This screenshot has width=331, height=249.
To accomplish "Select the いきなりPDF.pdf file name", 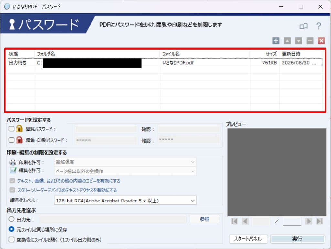I will click(178, 63).
